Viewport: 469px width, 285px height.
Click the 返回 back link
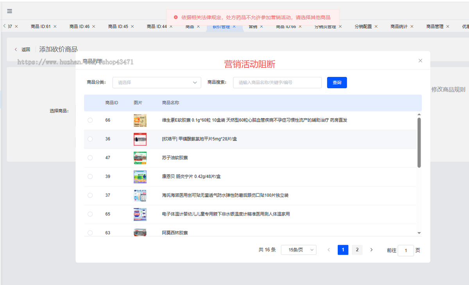22,50
